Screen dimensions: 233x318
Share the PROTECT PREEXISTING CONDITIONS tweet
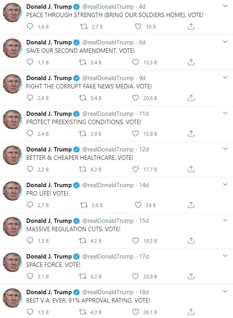tap(191, 134)
